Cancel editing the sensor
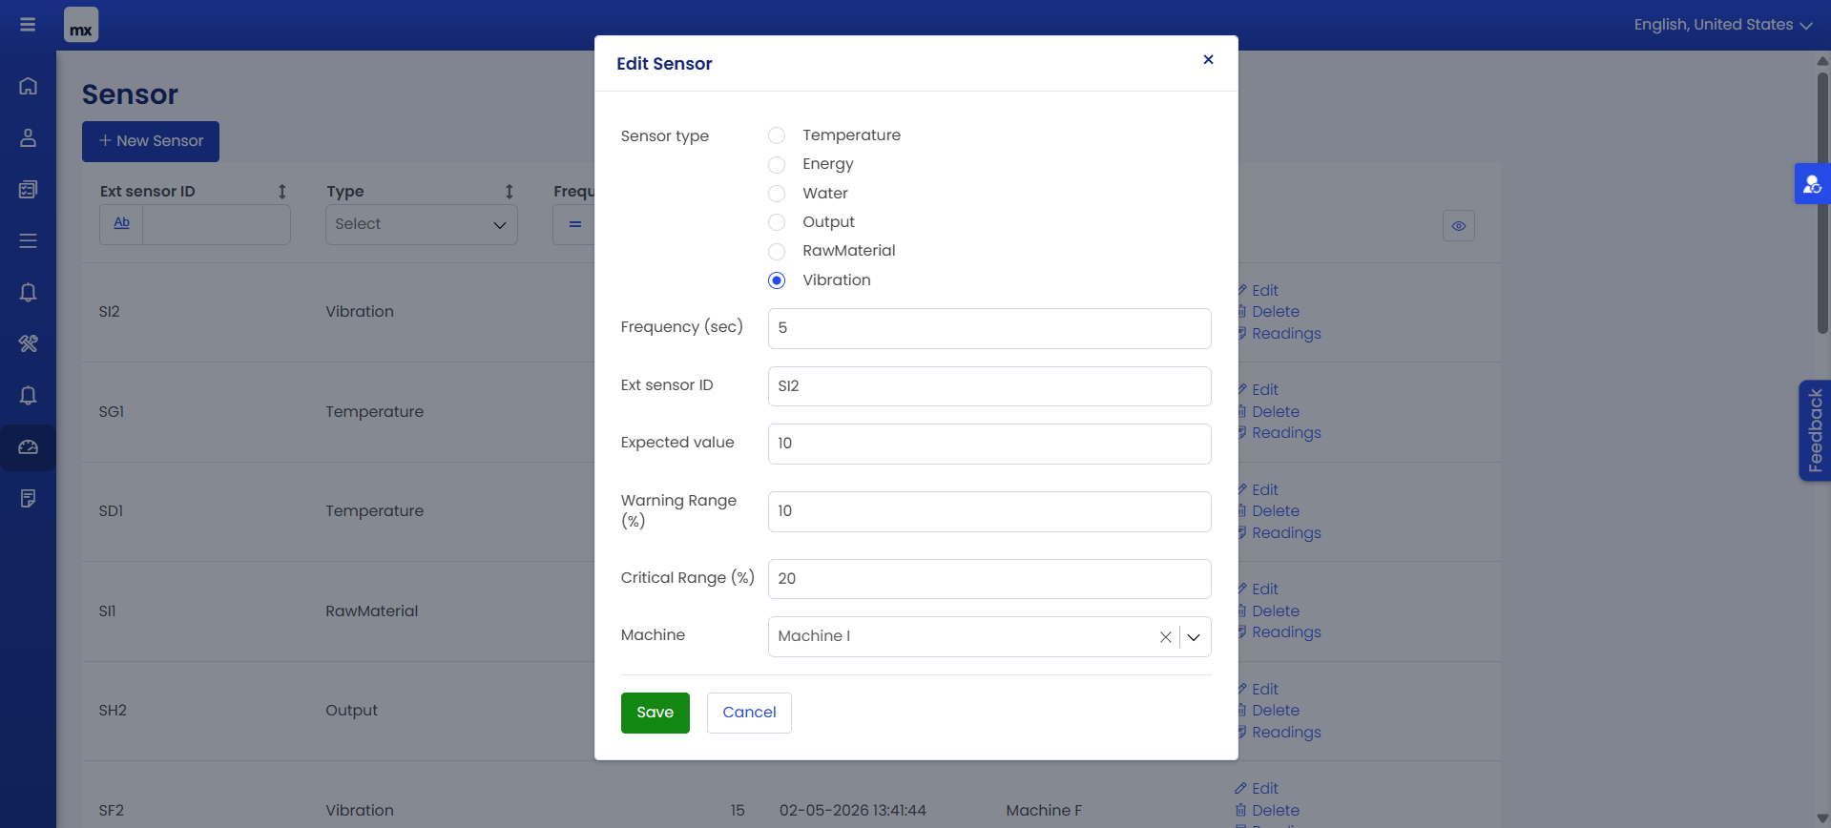 (749, 713)
